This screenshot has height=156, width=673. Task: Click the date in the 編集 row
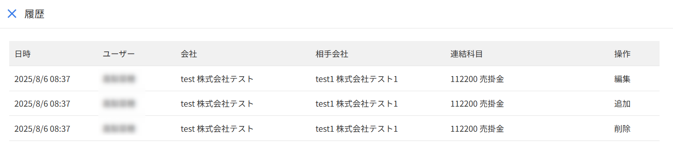pos(42,79)
